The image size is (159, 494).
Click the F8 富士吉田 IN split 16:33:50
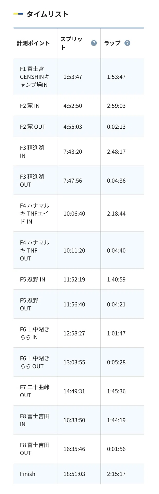74,420
